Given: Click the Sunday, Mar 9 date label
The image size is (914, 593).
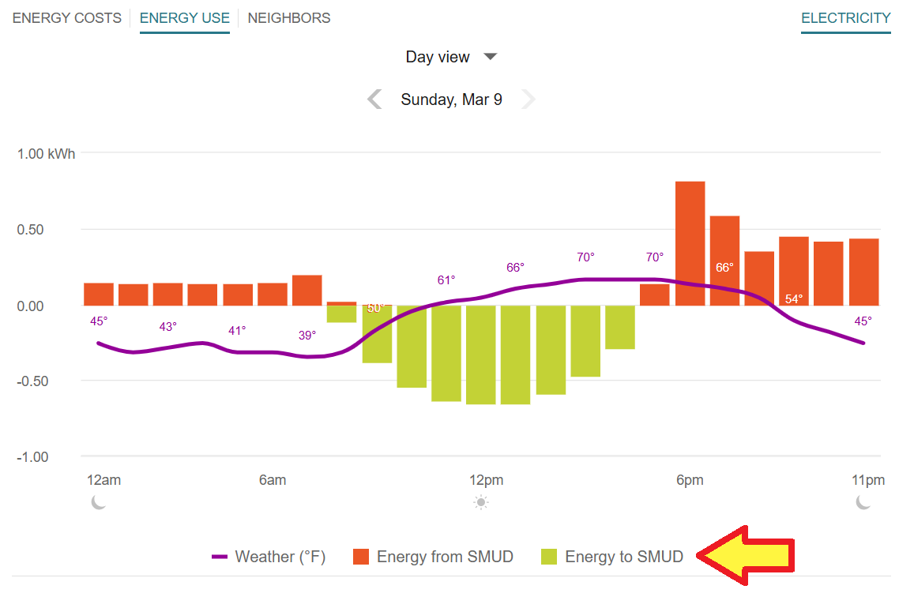Looking at the screenshot, I should (x=451, y=99).
